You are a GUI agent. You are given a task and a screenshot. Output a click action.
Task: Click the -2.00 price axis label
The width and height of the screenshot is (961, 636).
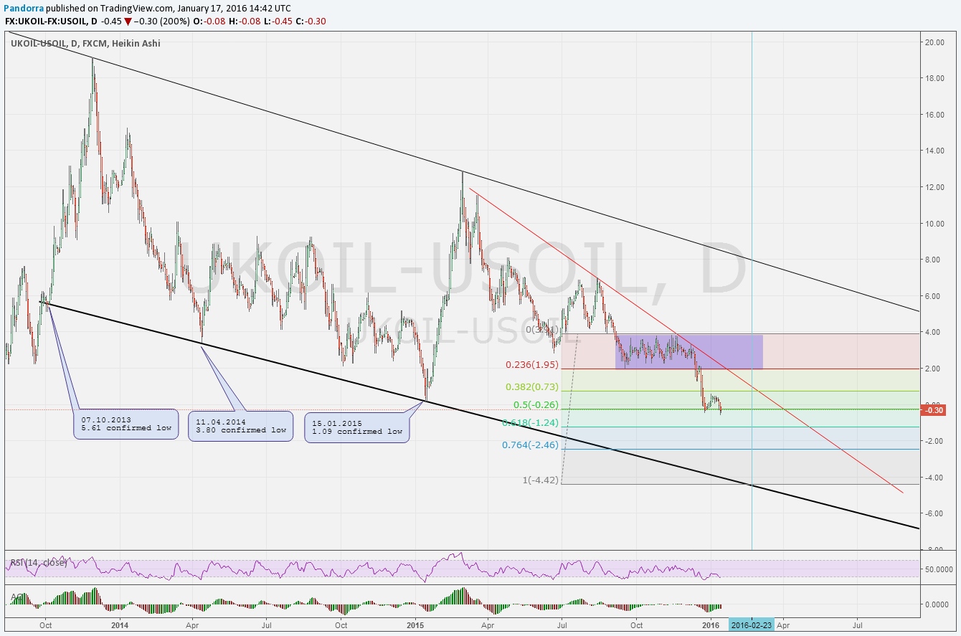pyautogui.click(x=934, y=441)
